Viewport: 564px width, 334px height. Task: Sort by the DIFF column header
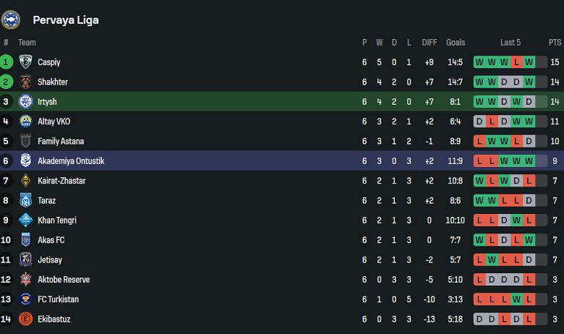(x=430, y=43)
